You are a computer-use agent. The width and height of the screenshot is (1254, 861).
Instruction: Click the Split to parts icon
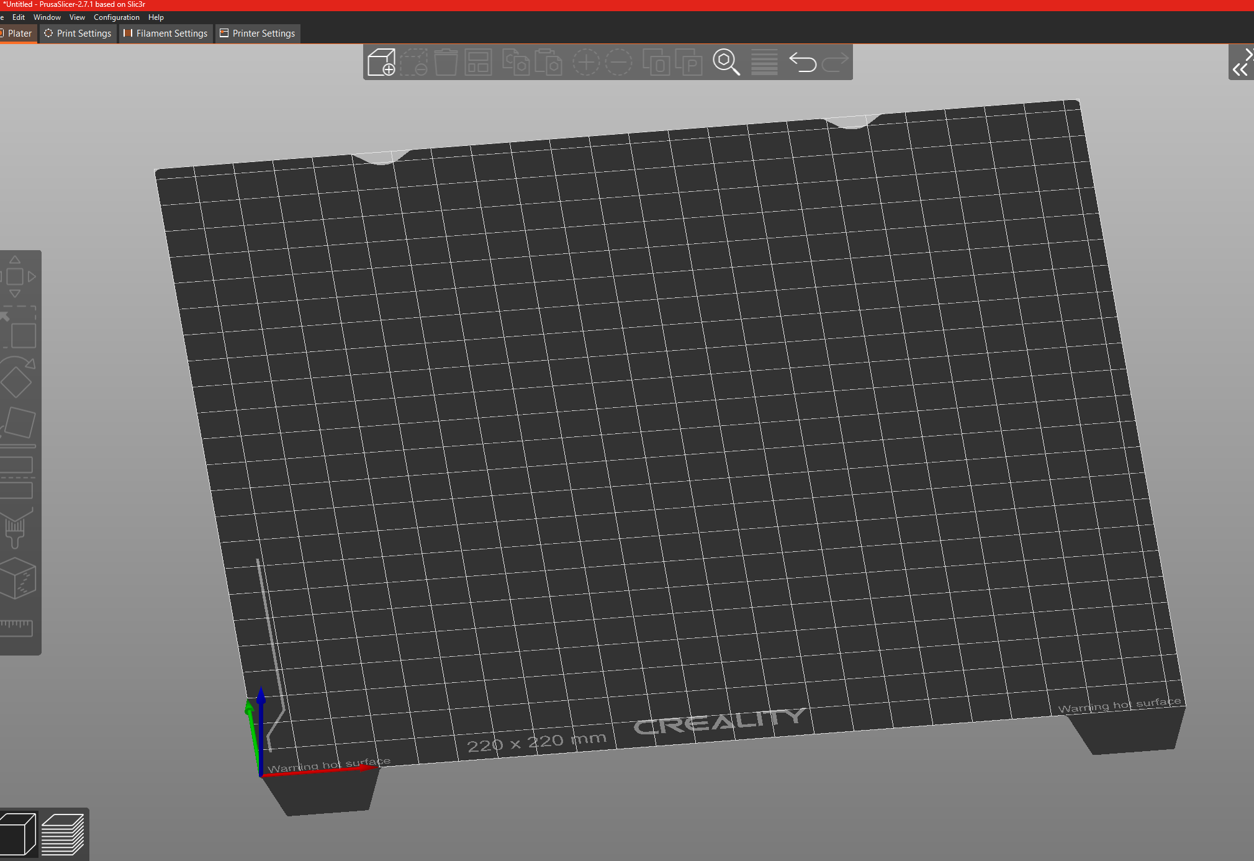688,62
